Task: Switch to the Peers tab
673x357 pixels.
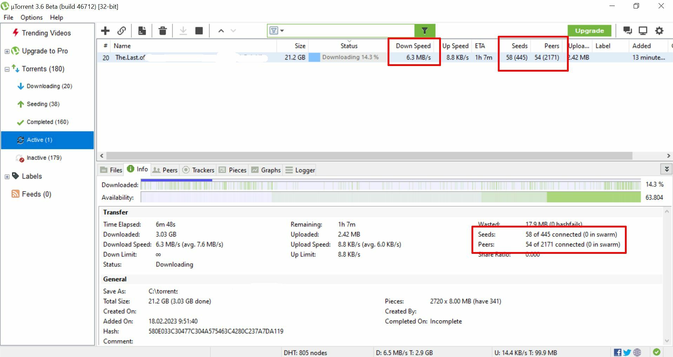Action: tap(165, 170)
